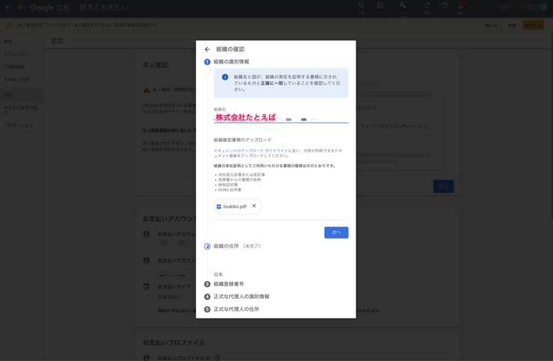Open the notifications bell icon
The height and width of the screenshot is (361, 553).
point(461,5)
